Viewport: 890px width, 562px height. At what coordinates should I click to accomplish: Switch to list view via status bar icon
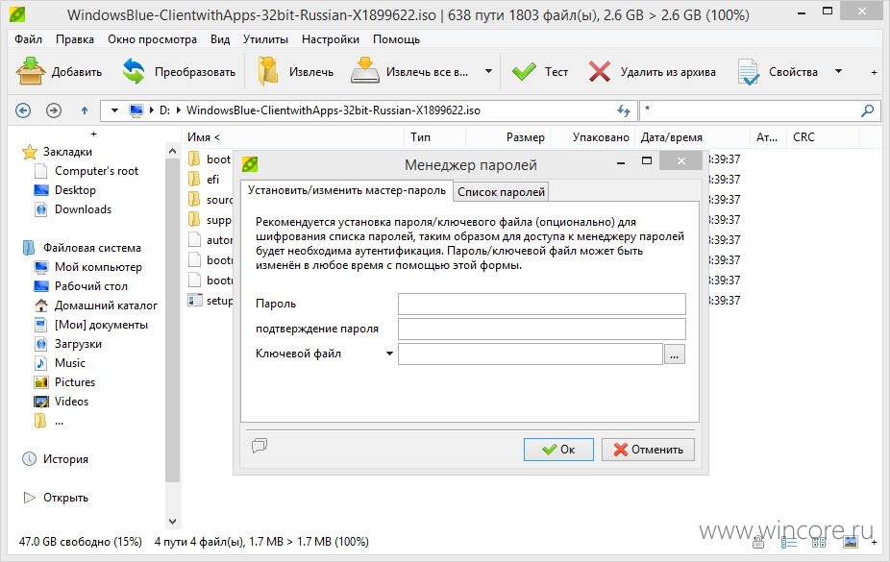788,543
